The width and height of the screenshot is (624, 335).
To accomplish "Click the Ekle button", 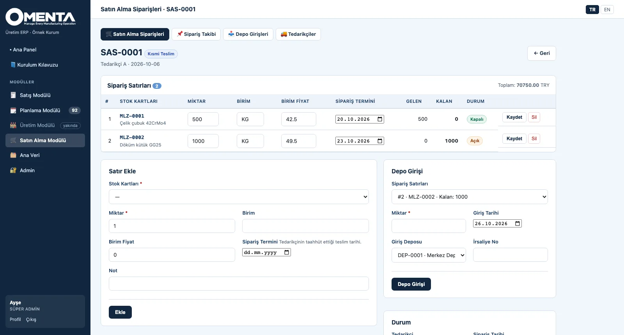I will tap(120, 312).
